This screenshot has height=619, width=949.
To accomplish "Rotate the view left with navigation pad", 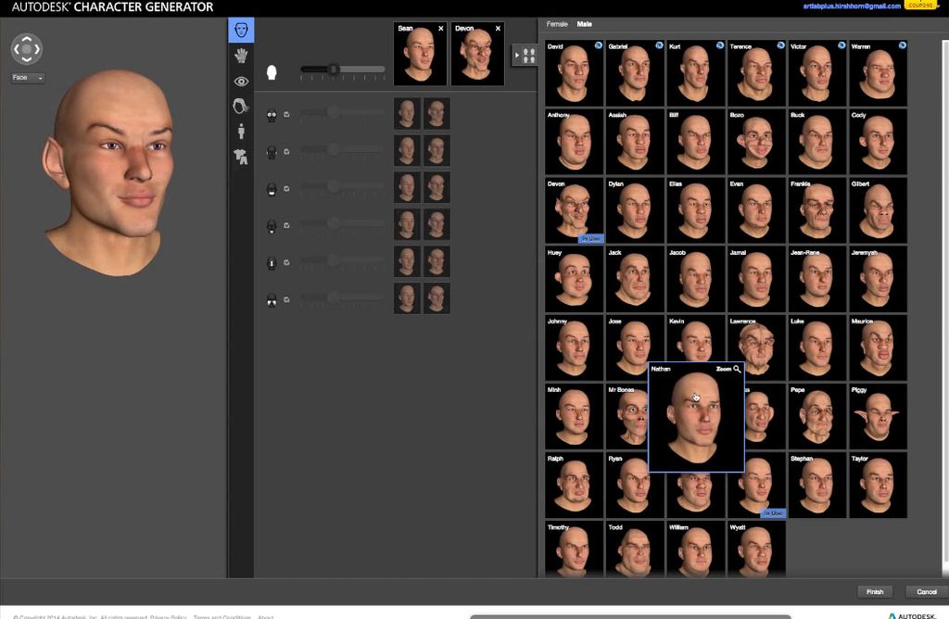I will pyautogui.click(x=18, y=49).
